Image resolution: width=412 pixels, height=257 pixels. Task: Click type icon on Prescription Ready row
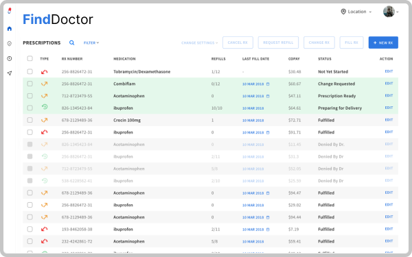tap(44, 96)
